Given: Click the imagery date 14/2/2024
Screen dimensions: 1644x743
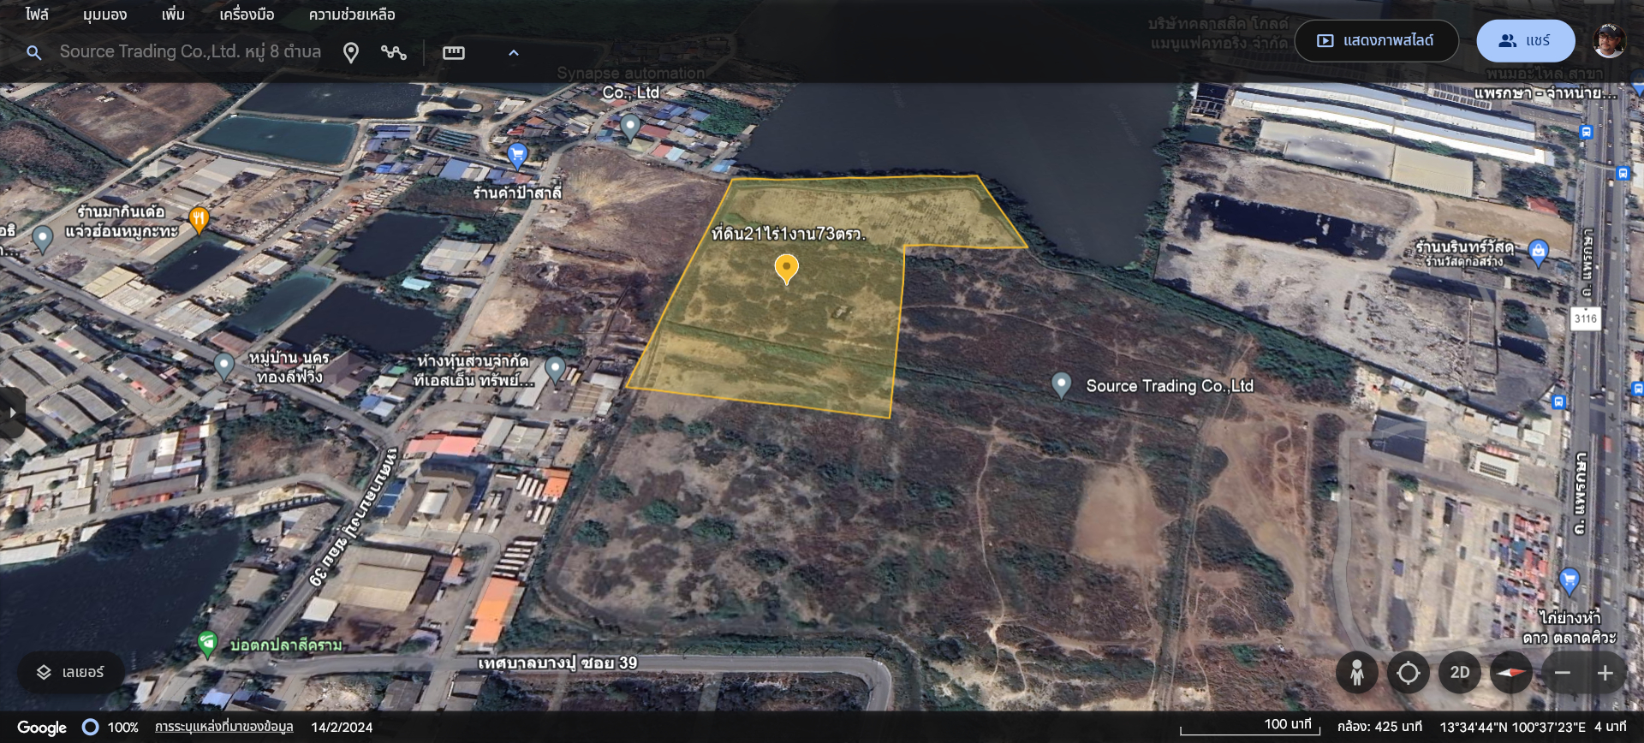Looking at the screenshot, I should point(342,728).
